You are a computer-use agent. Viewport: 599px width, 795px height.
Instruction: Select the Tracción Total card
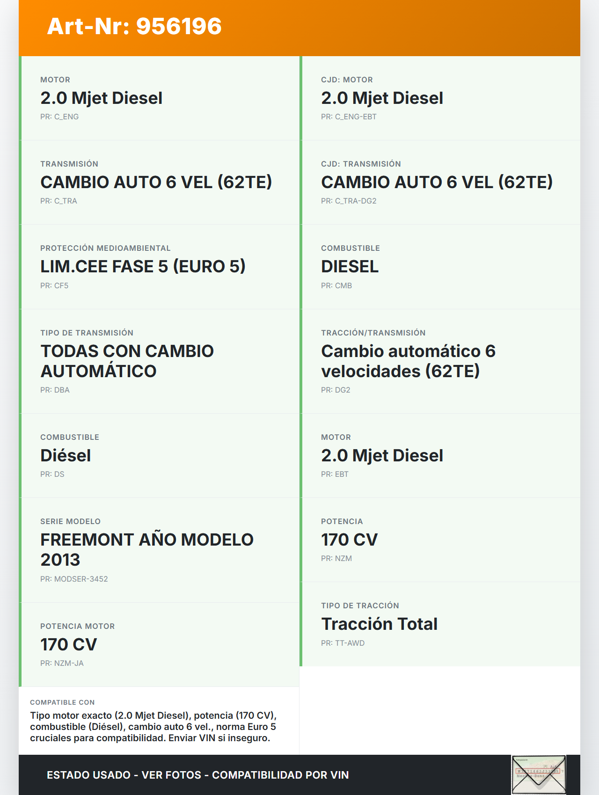[x=441, y=624]
